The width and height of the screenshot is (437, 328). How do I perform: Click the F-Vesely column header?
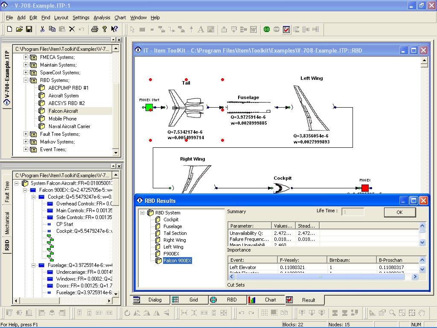[x=303, y=260]
